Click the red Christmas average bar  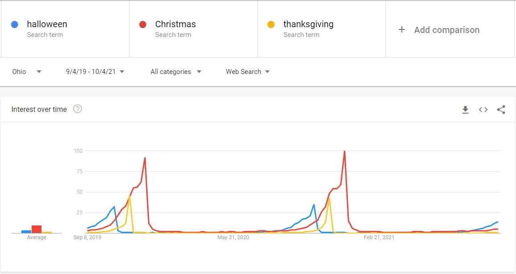coord(37,229)
